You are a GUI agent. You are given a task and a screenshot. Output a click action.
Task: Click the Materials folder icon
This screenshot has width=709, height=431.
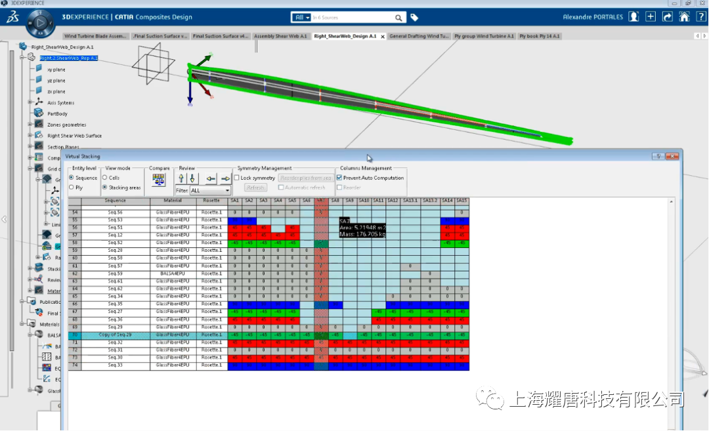[x=32, y=323]
